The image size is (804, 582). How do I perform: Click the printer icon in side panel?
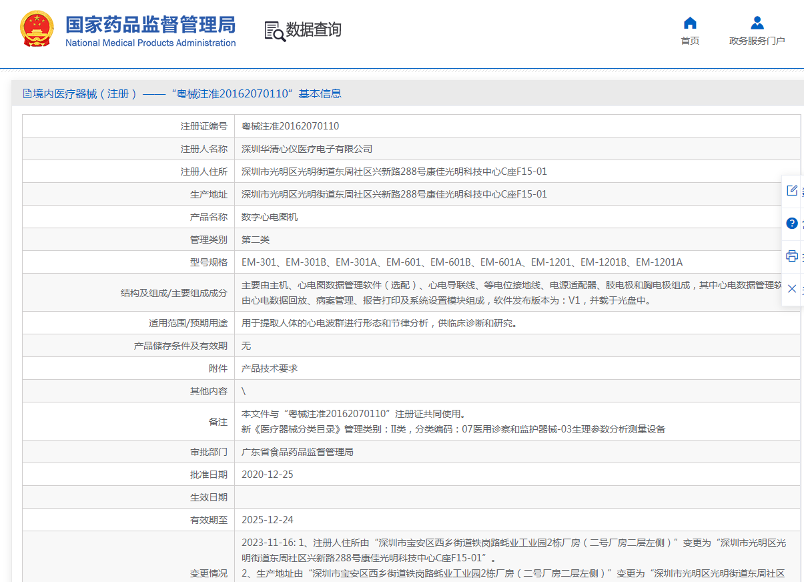(x=792, y=256)
